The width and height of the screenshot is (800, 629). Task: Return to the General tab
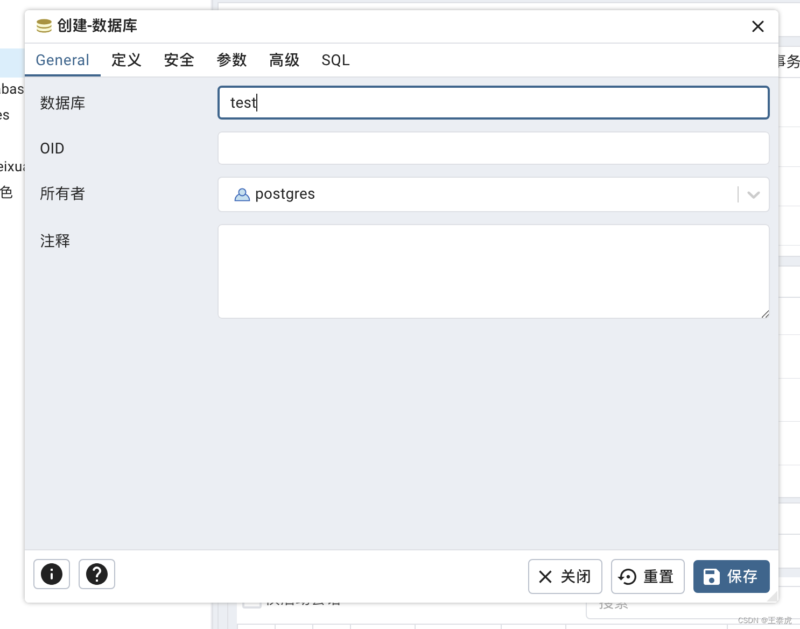tap(62, 60)
